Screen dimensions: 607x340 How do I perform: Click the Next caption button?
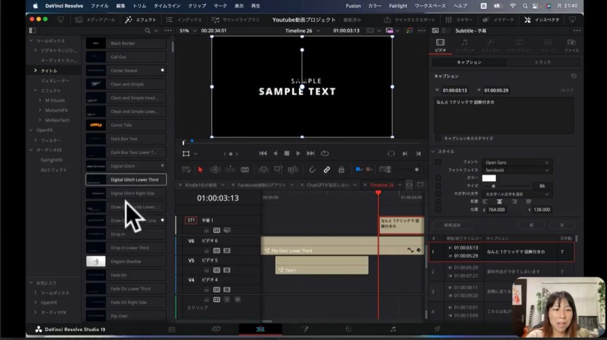[x=561, y=225]
